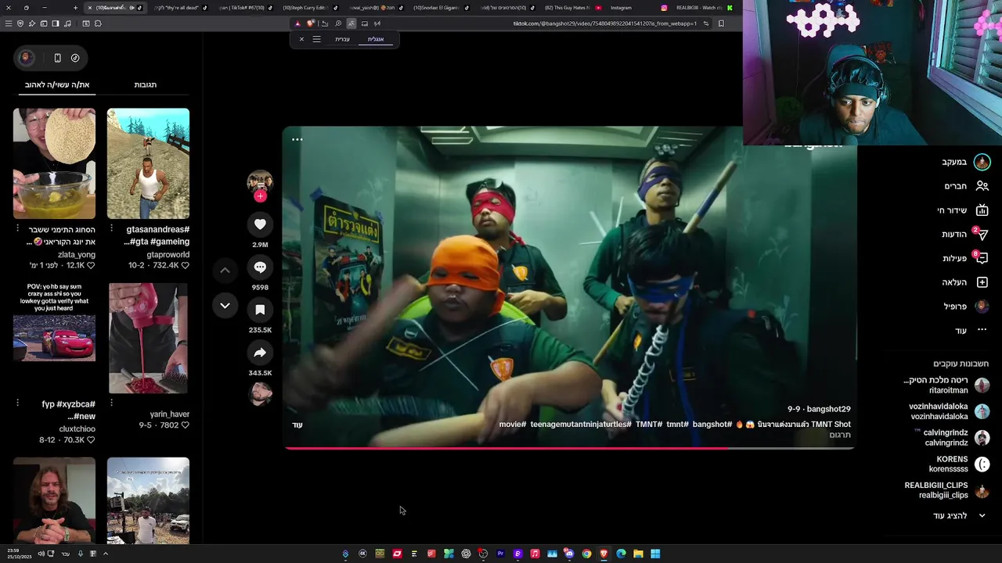Open Profile (פרופיל) in sidebar
This screenshot has height=563, width=1002.
[966, 307]
